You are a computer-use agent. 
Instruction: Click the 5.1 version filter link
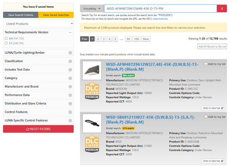11,43
